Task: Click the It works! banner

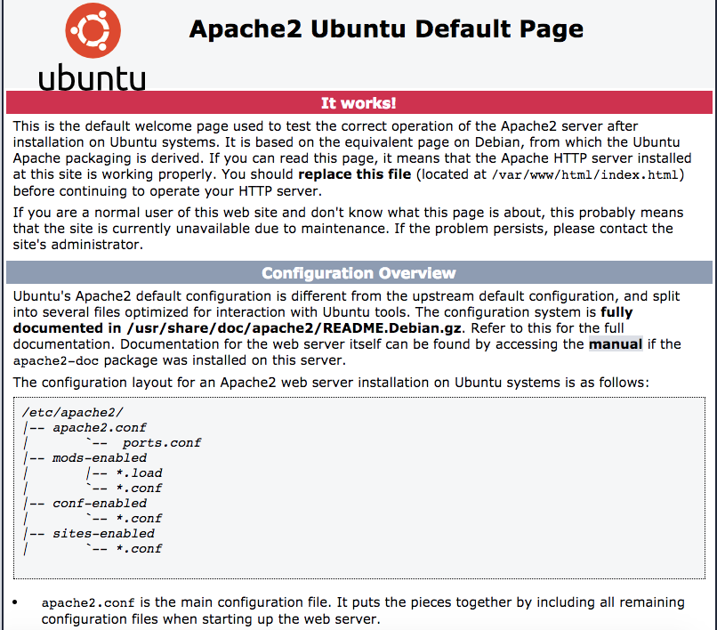Action: (x=358, y=102)
